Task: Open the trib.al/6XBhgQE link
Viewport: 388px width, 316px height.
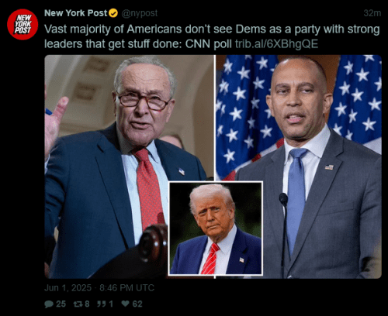Action: [x=276, y=44]
